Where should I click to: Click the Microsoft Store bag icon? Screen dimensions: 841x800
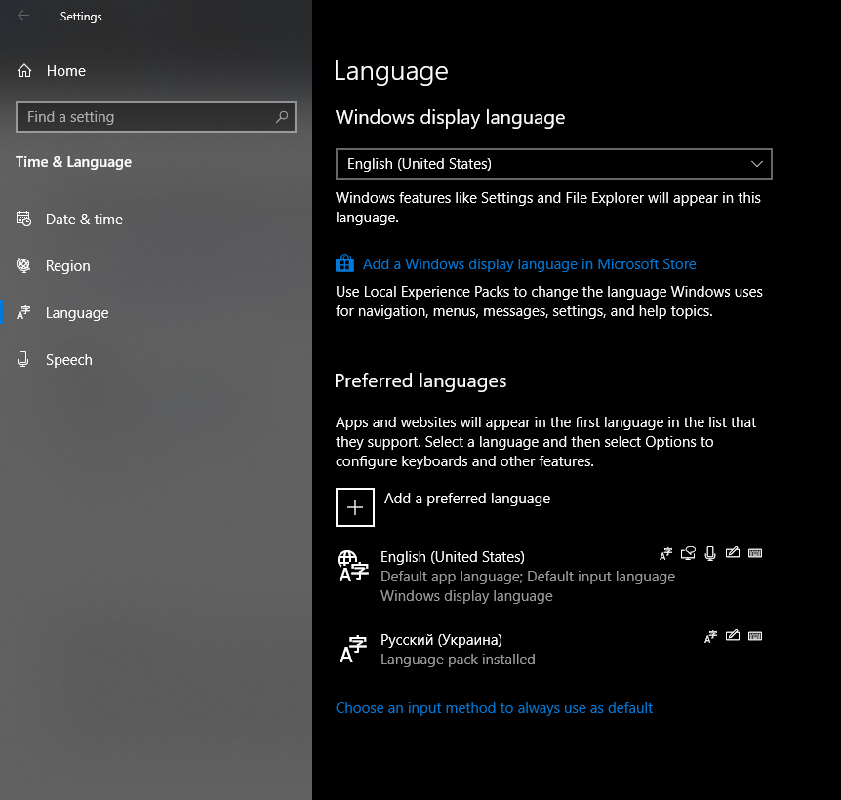click(x=344, y=263)
